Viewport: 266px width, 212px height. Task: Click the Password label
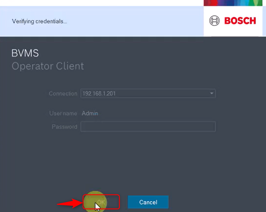64,127
